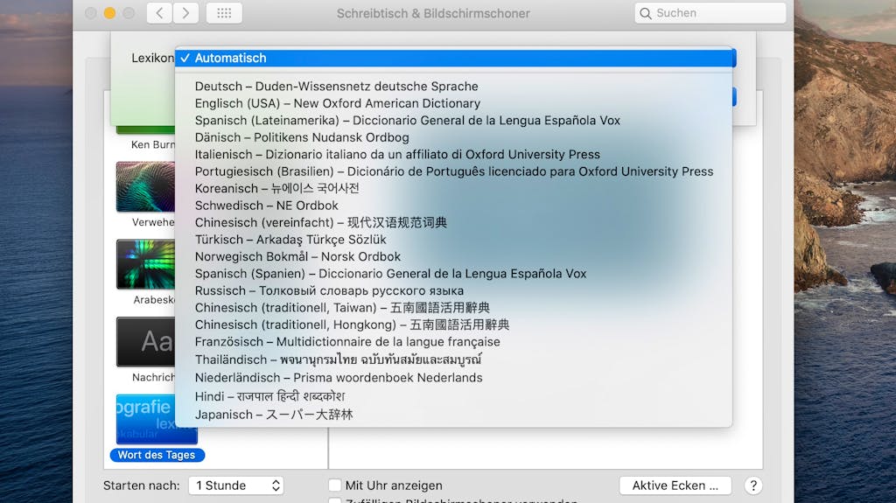
Task: Minimize window with the yellow button
Action: (x=109, y=13)
